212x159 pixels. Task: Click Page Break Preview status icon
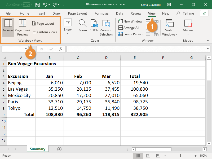tap(158, 156)
